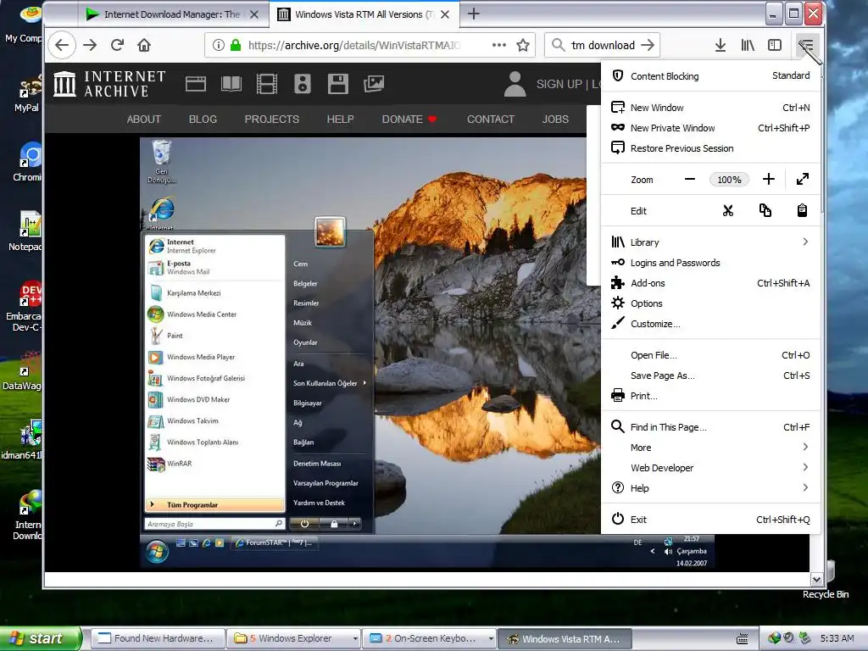Open Content Blocking settings
Screen dimensions: 868x651
pos(710,75)
